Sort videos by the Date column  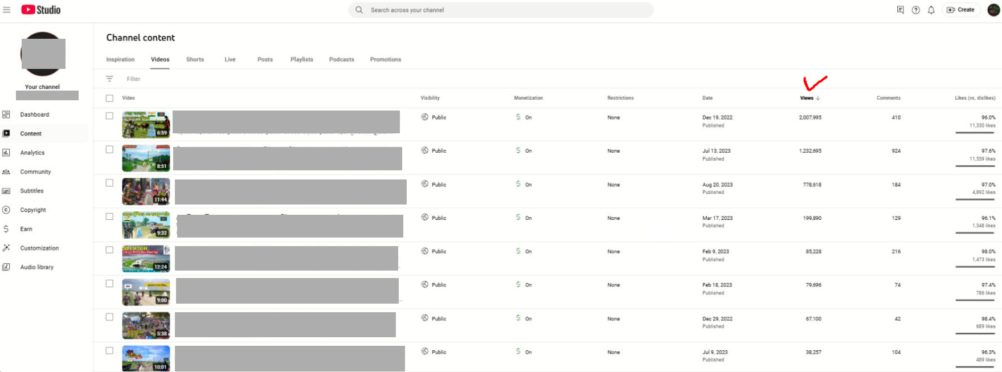(x=707, y=98)
